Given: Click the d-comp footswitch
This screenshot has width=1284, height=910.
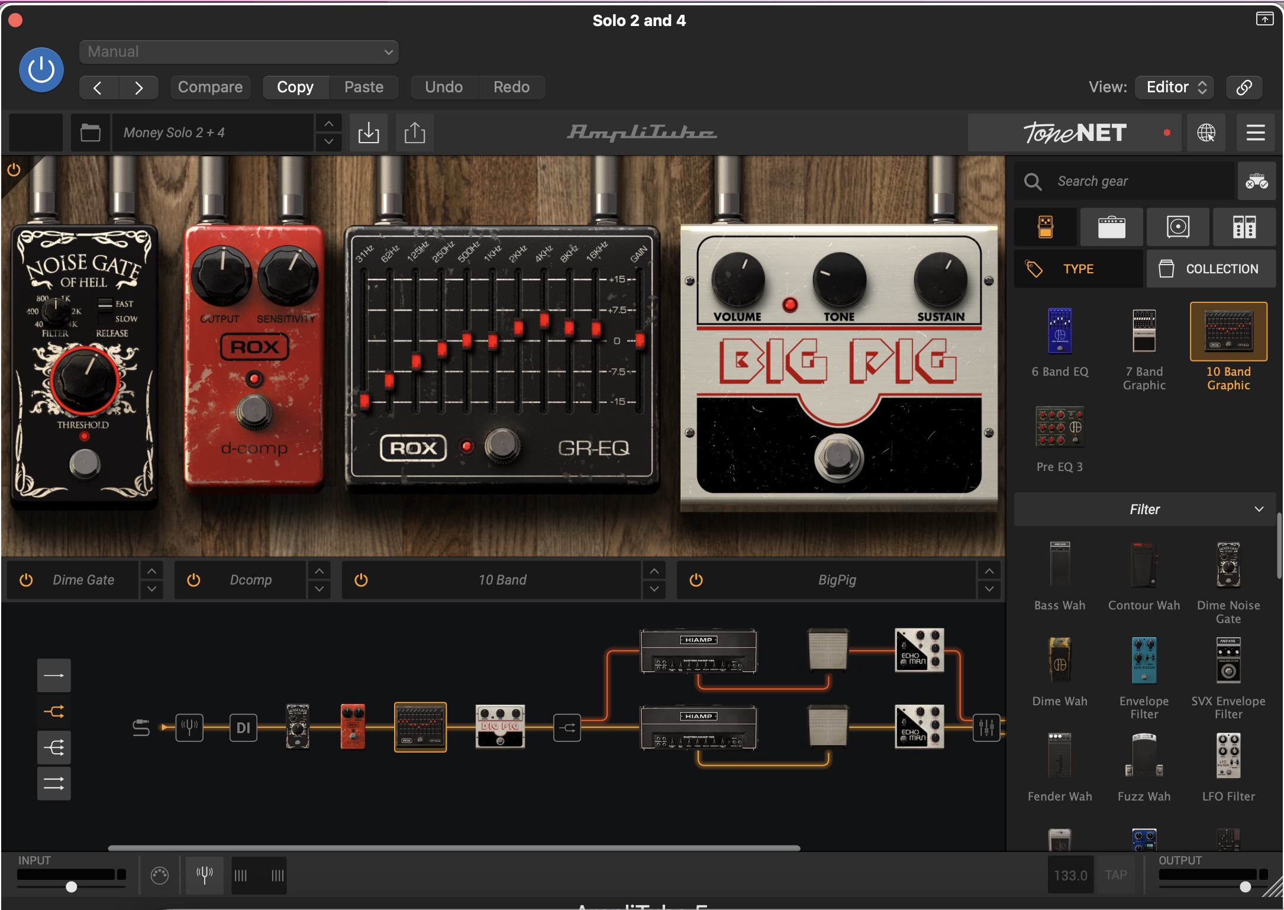Looking at the screenshot, I should [254, 412].
